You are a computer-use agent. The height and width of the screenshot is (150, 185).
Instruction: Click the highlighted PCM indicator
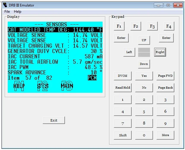pyautogui.click(x=92, y=78)
